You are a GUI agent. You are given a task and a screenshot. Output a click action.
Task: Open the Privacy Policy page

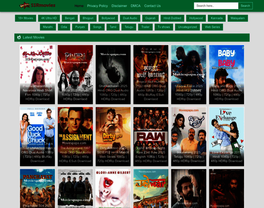[98, 6]
